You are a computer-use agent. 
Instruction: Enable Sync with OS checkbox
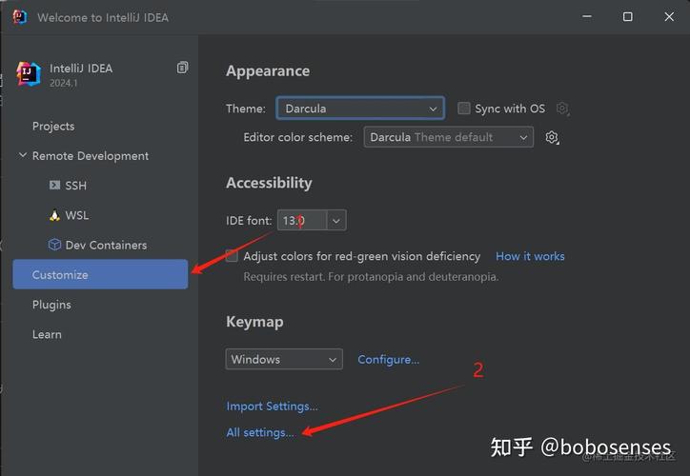click(464, 109)
